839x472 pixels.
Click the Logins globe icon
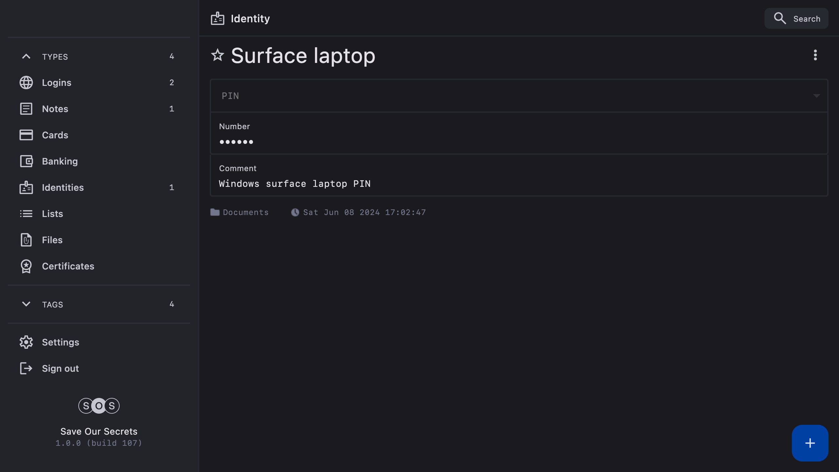[26, 83]
